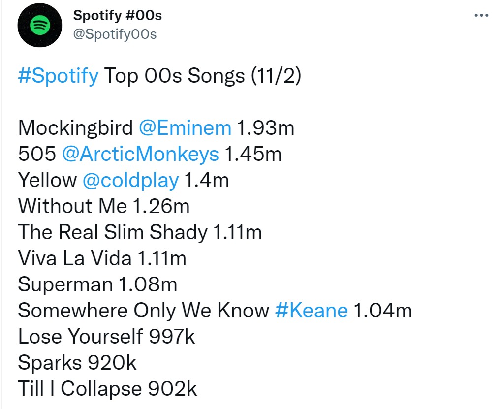The width and height of the screenshot is (501, 409).
Task: Open the three-dot more options menu
Action: pyautogui.click(x=481, y=16)
